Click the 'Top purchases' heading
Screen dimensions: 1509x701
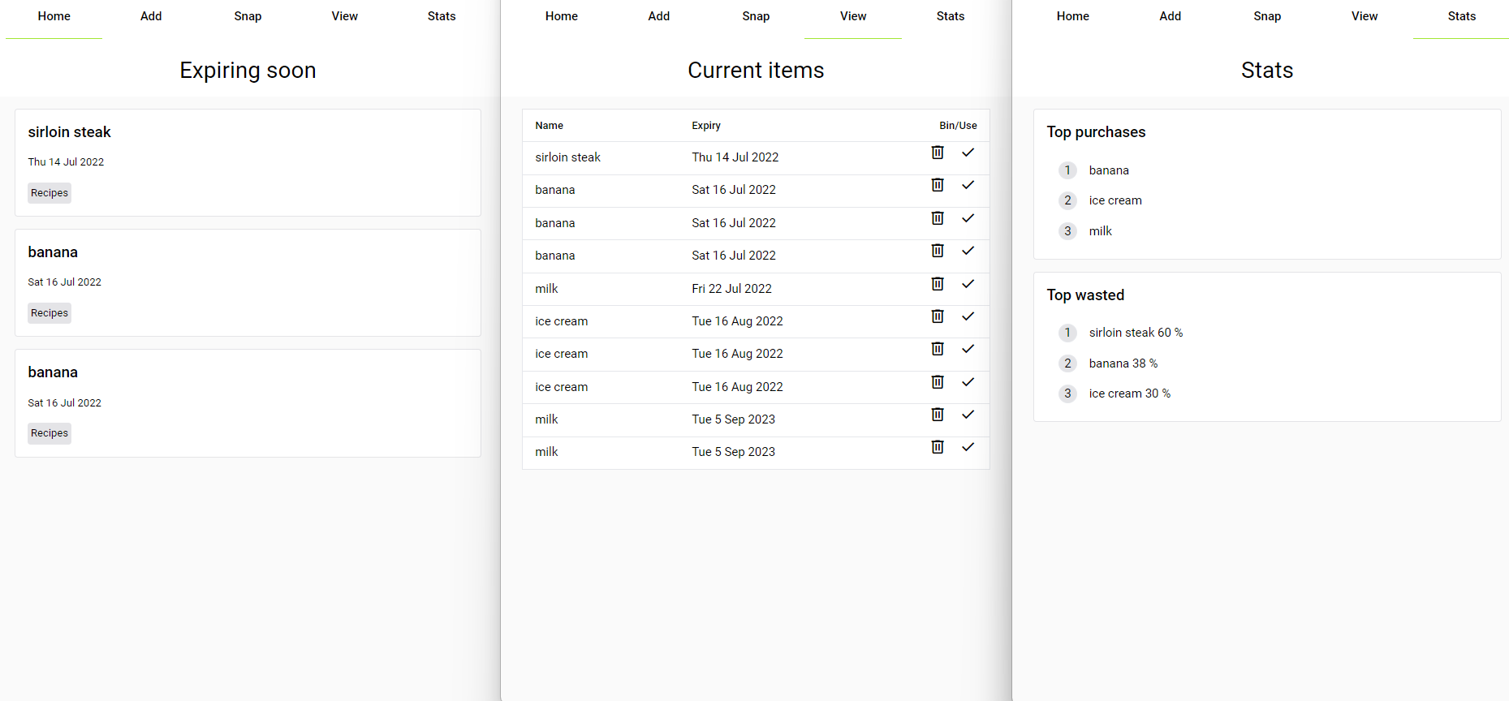click(1097, 132)
